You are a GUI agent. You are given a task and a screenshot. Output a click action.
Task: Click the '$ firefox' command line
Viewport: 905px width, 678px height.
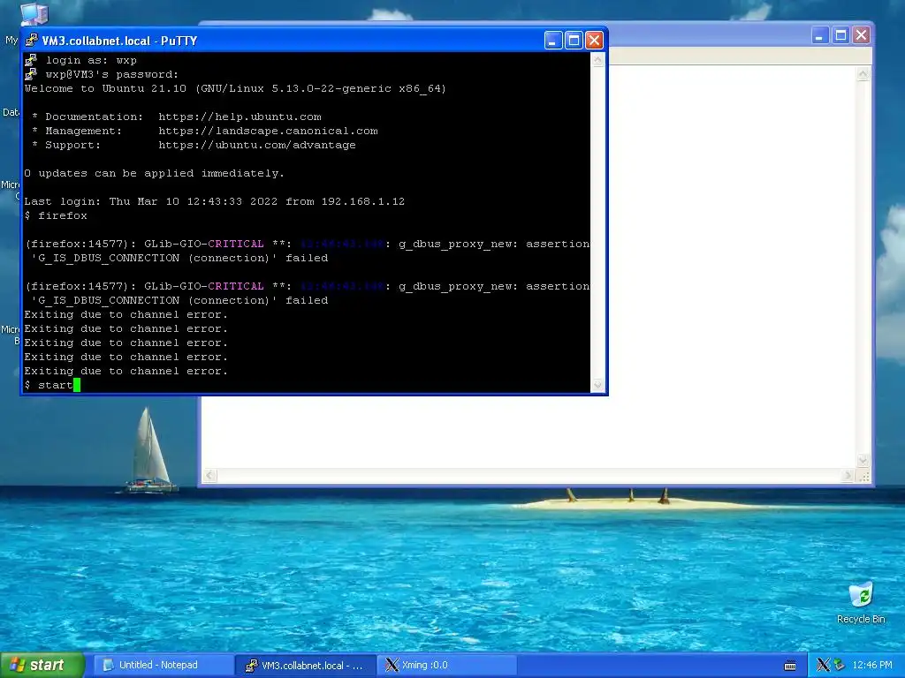click(56, 215)
